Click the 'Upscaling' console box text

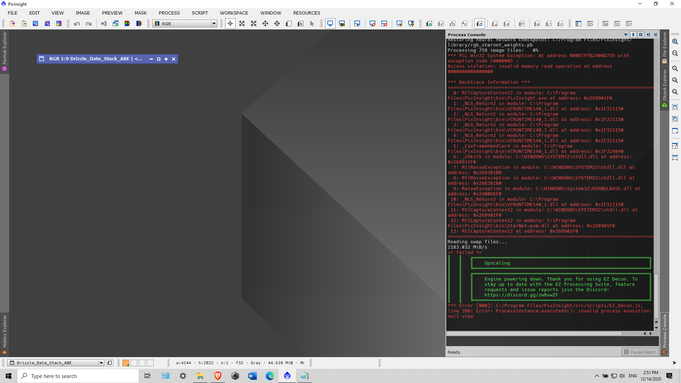[497, 263]
